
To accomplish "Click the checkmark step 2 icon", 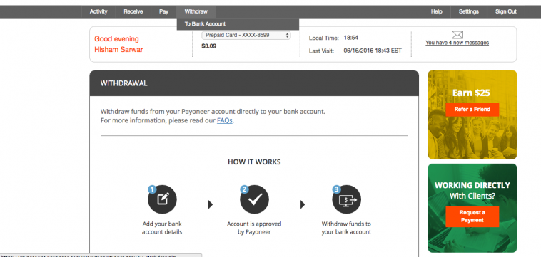I will 254,199.
